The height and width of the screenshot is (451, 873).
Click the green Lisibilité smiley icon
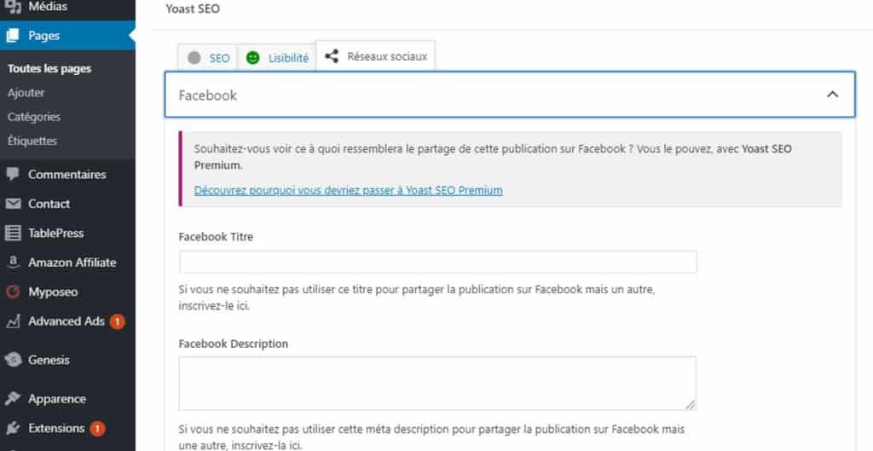pyautogui.click(x=252, y=57)
